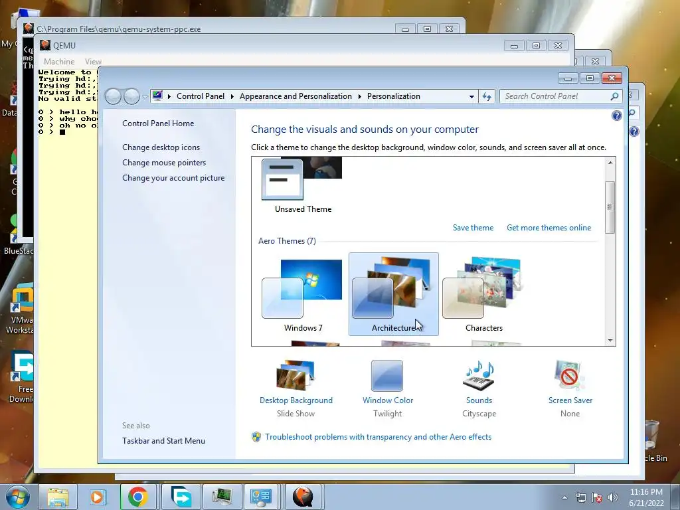The width and height of the screenshot is (680, 510).
Task: Go to Control Panel Home
Action: [x=158, y=123]
